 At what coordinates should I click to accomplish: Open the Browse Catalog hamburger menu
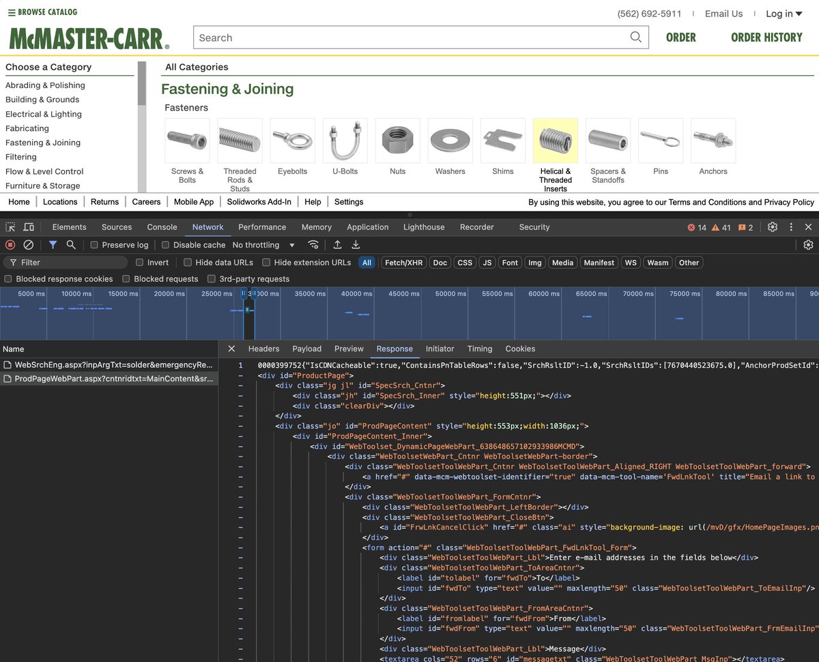coord(42,12)
